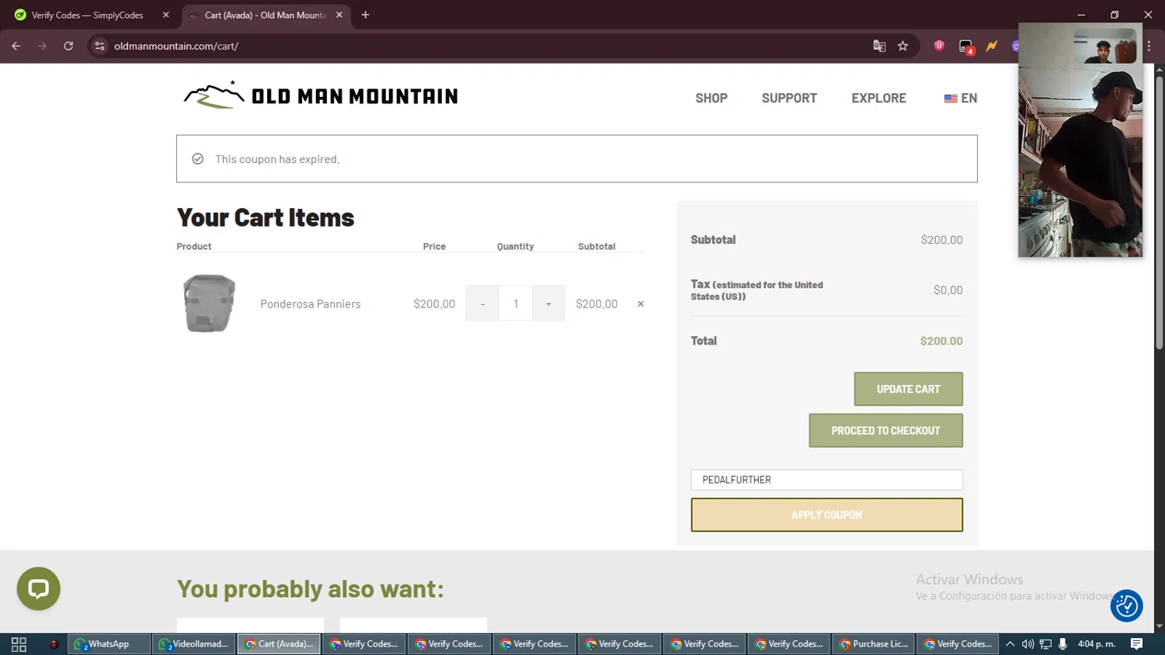Image resolution: width=1165 pixels, height=655 pixels.
Task: Show hidden system tray icons
Action: point(1010,644)
